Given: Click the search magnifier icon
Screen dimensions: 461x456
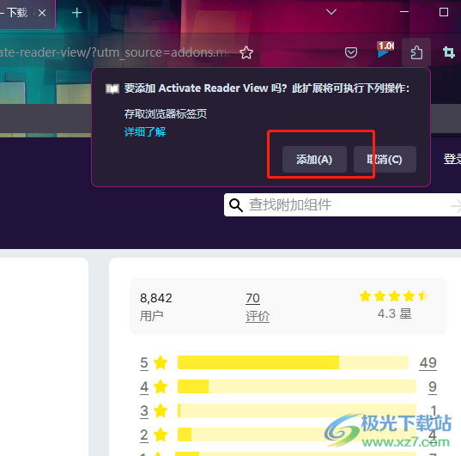Looking at the screenshot, I should [x=236, y=205].
